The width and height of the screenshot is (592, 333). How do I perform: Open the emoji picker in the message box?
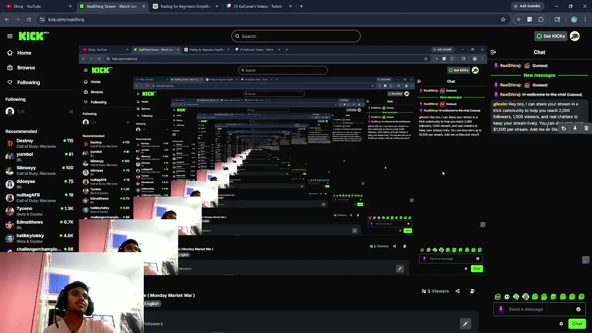[578, 309]
